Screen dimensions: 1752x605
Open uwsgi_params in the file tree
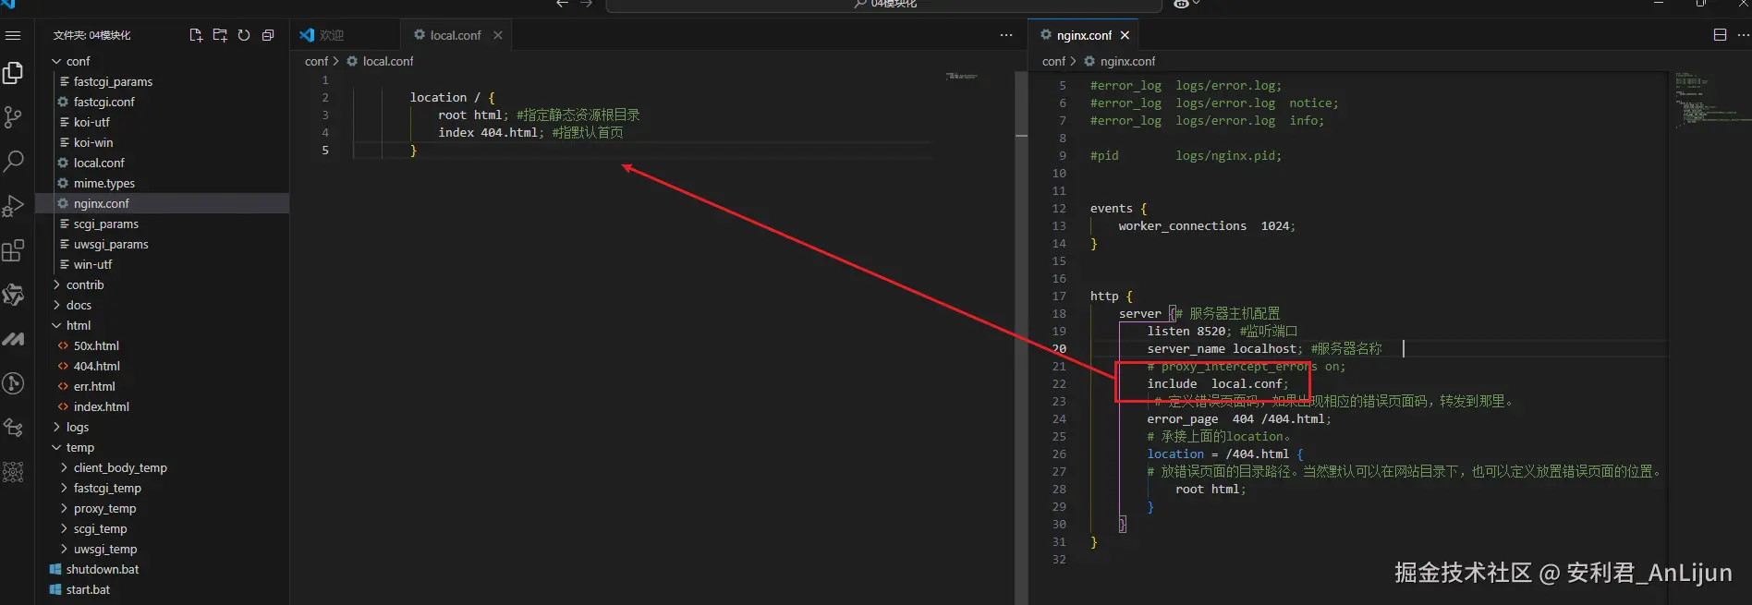coord(111,244)
